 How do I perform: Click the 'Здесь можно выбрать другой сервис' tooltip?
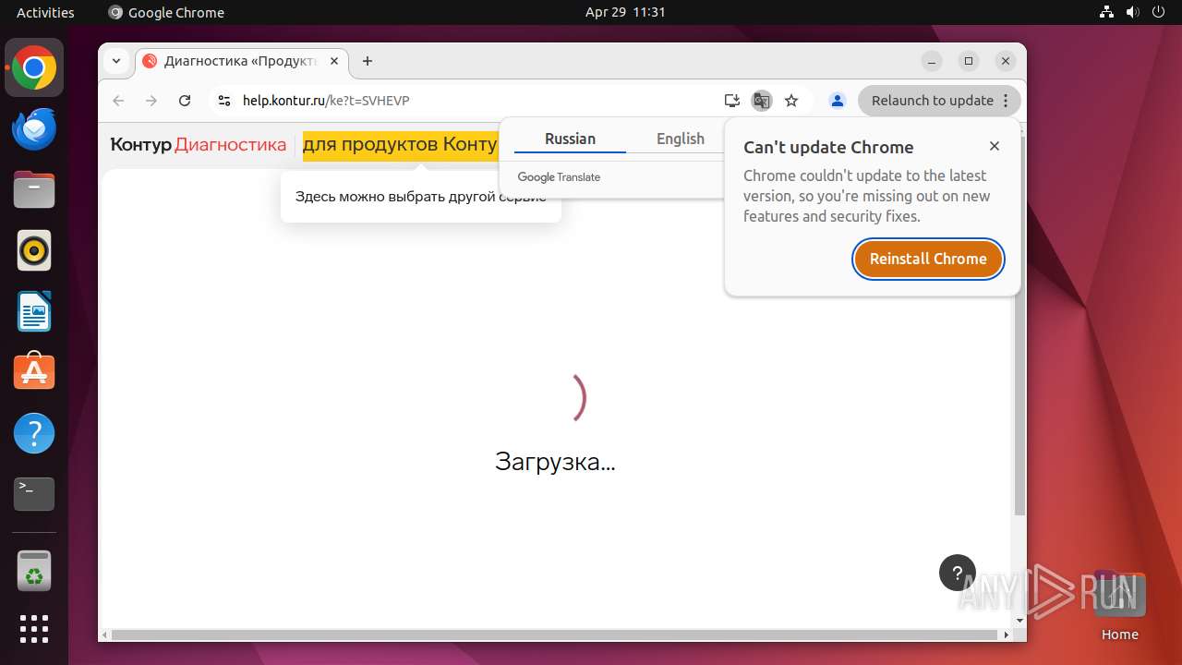[x=420, y=197]
